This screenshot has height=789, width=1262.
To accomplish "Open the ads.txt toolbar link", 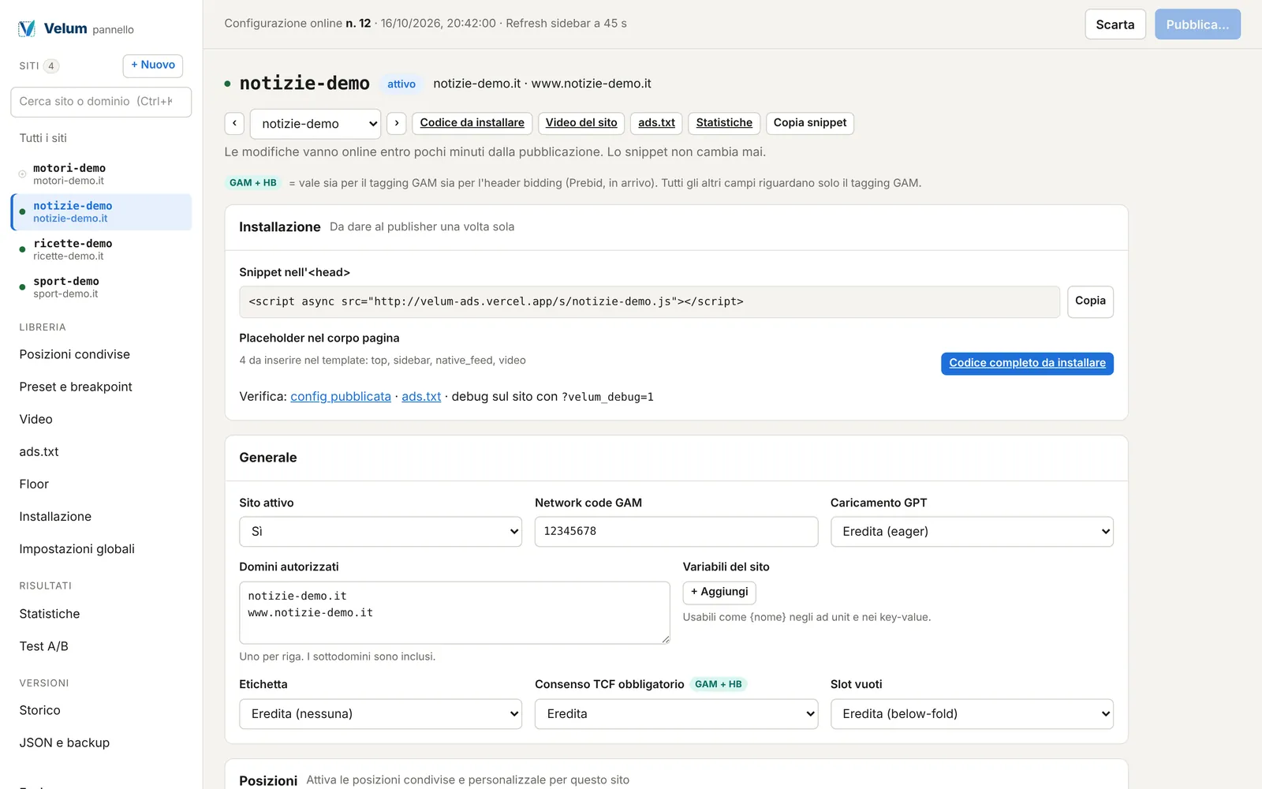I will (x=656, y=123).
